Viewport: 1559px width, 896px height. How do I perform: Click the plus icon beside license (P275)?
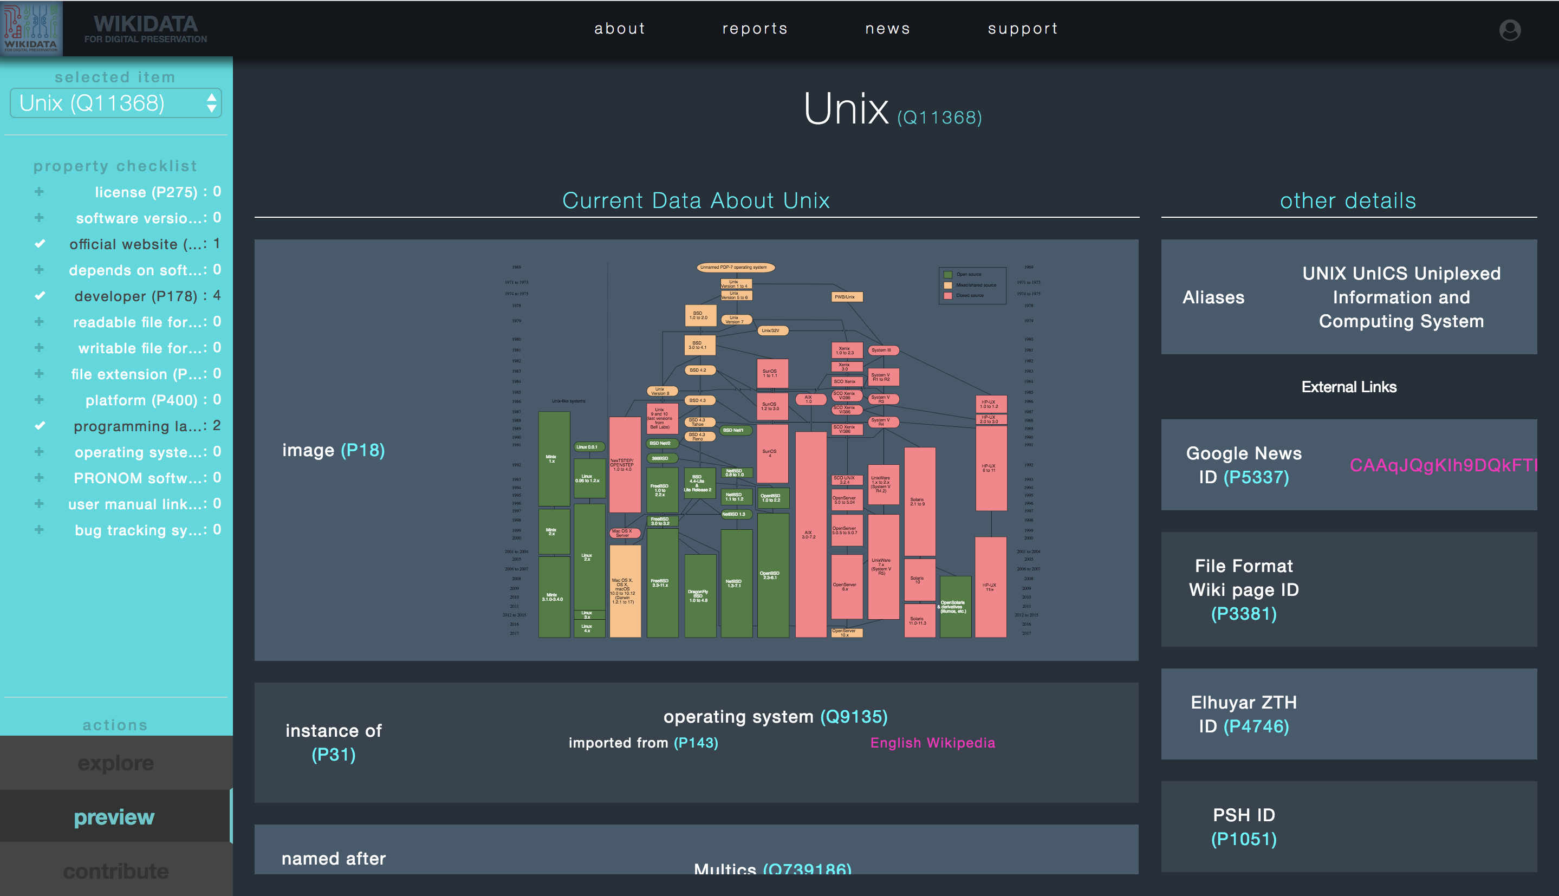tap(40, 191)
